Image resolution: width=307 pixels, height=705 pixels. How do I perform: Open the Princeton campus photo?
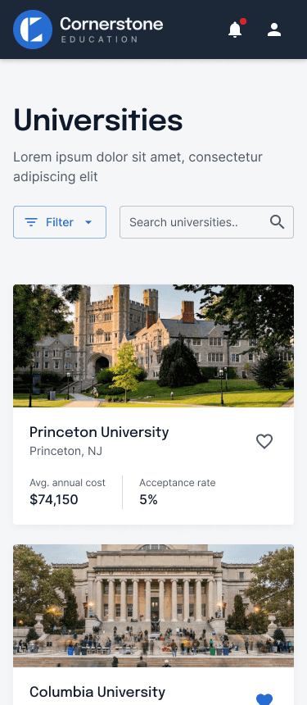click(x=154, y=346)
